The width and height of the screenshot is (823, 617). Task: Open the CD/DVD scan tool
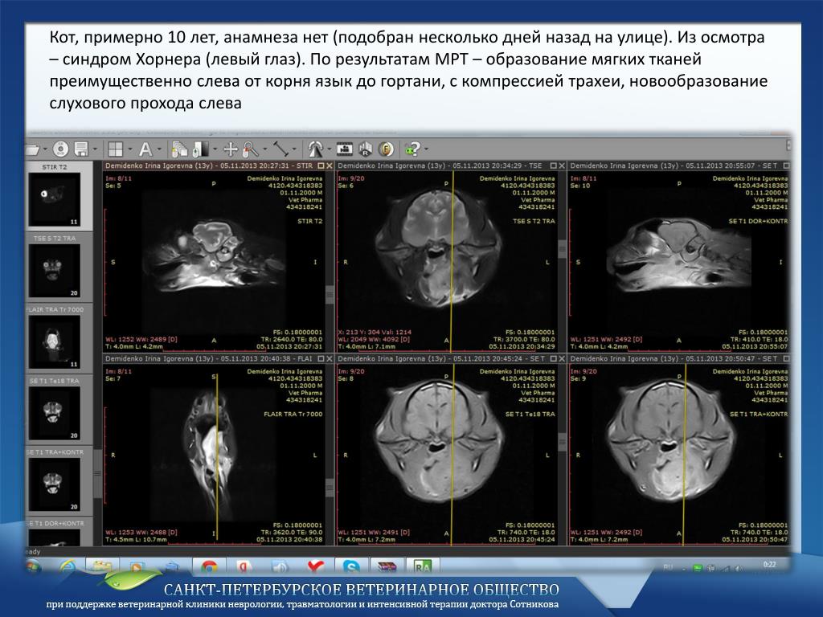tap(60, 149)
